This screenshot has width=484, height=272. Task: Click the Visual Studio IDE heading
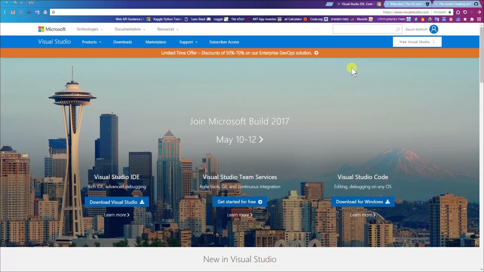tap(117, 177)
